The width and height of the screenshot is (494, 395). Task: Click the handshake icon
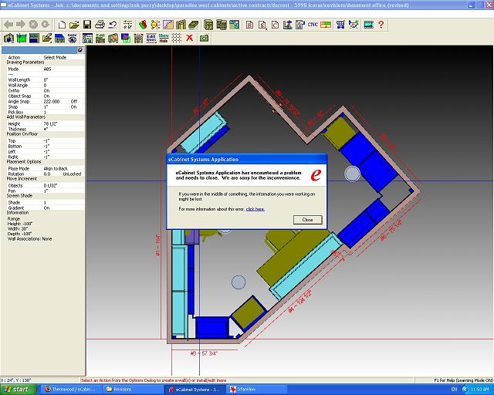tap(354, 25)
